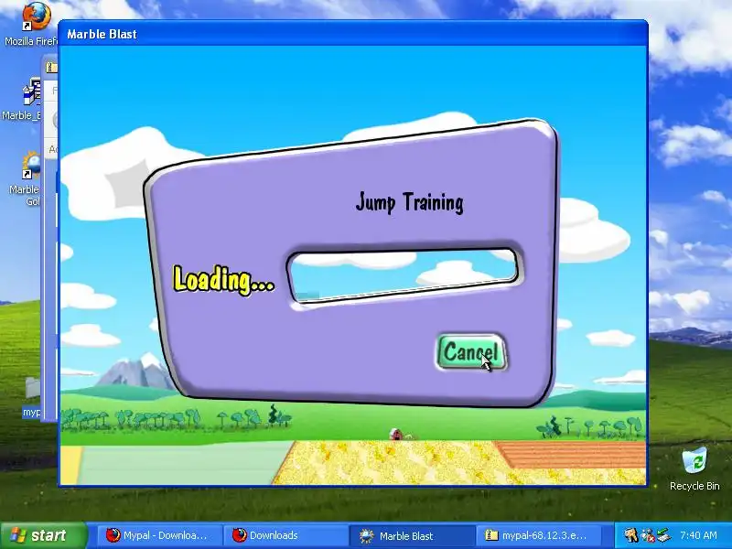
Task: Select the myp folder on the desktop
Action: (31, 397)
